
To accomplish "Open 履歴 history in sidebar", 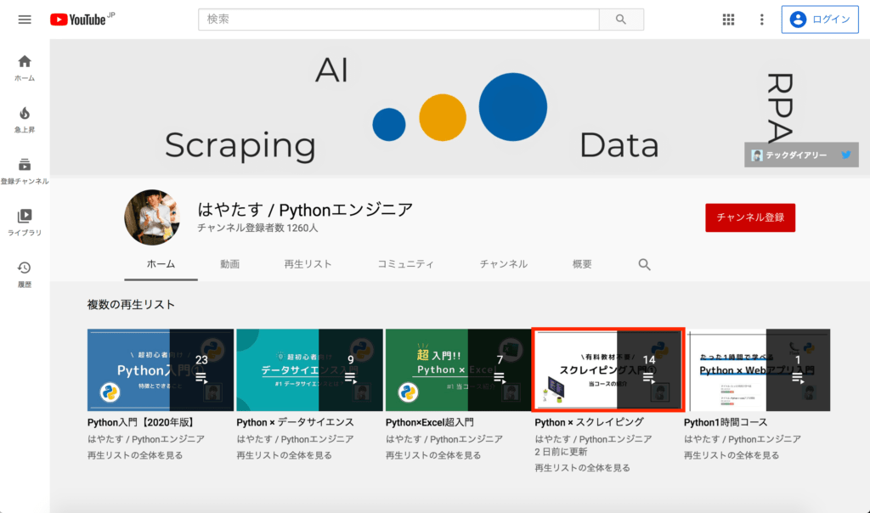I will pyautogui.click(x=25, y=274).
